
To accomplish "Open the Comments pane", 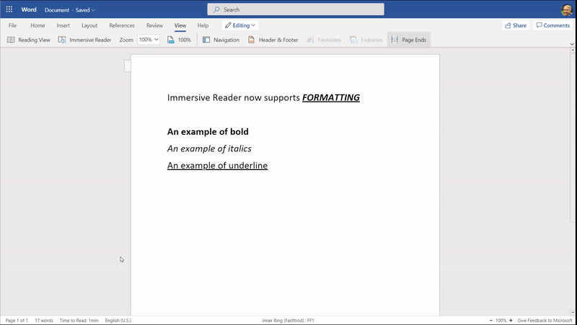I will point(552,25).
